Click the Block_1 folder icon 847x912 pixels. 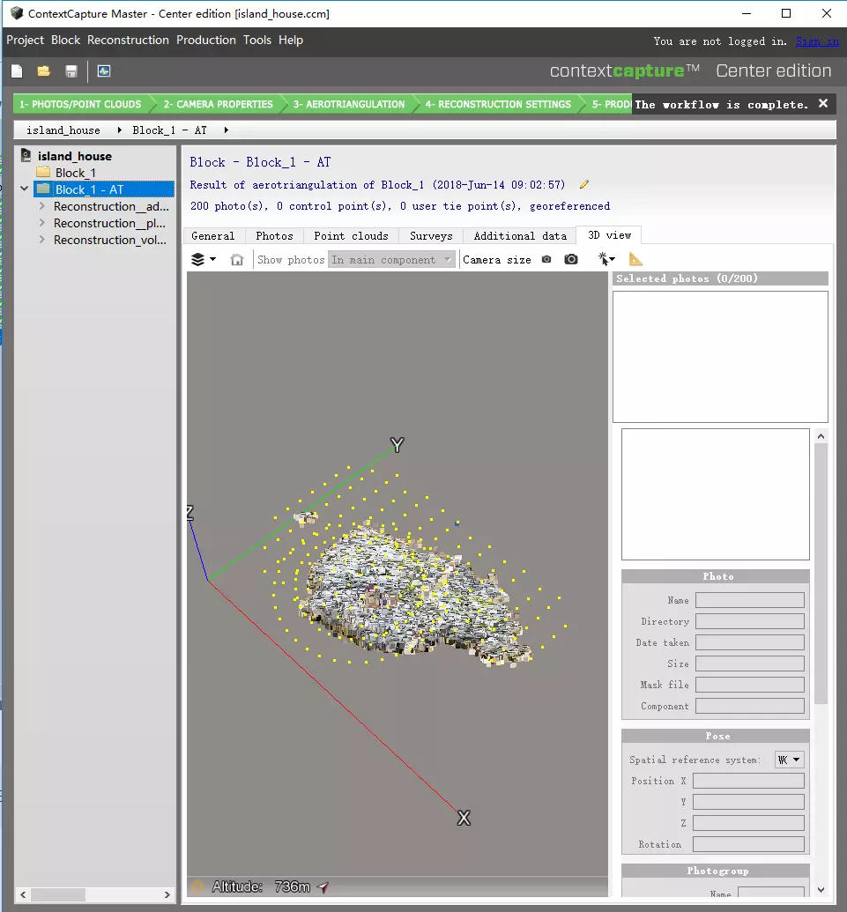[43, 172]
